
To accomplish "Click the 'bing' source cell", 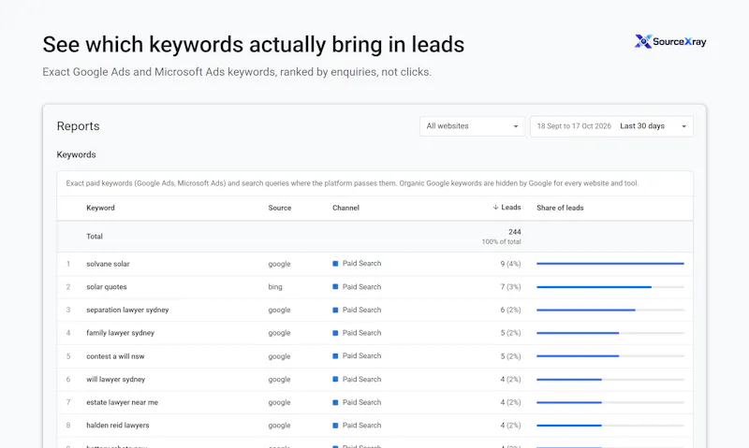I will pyautogui.click(x=275, y=287).
